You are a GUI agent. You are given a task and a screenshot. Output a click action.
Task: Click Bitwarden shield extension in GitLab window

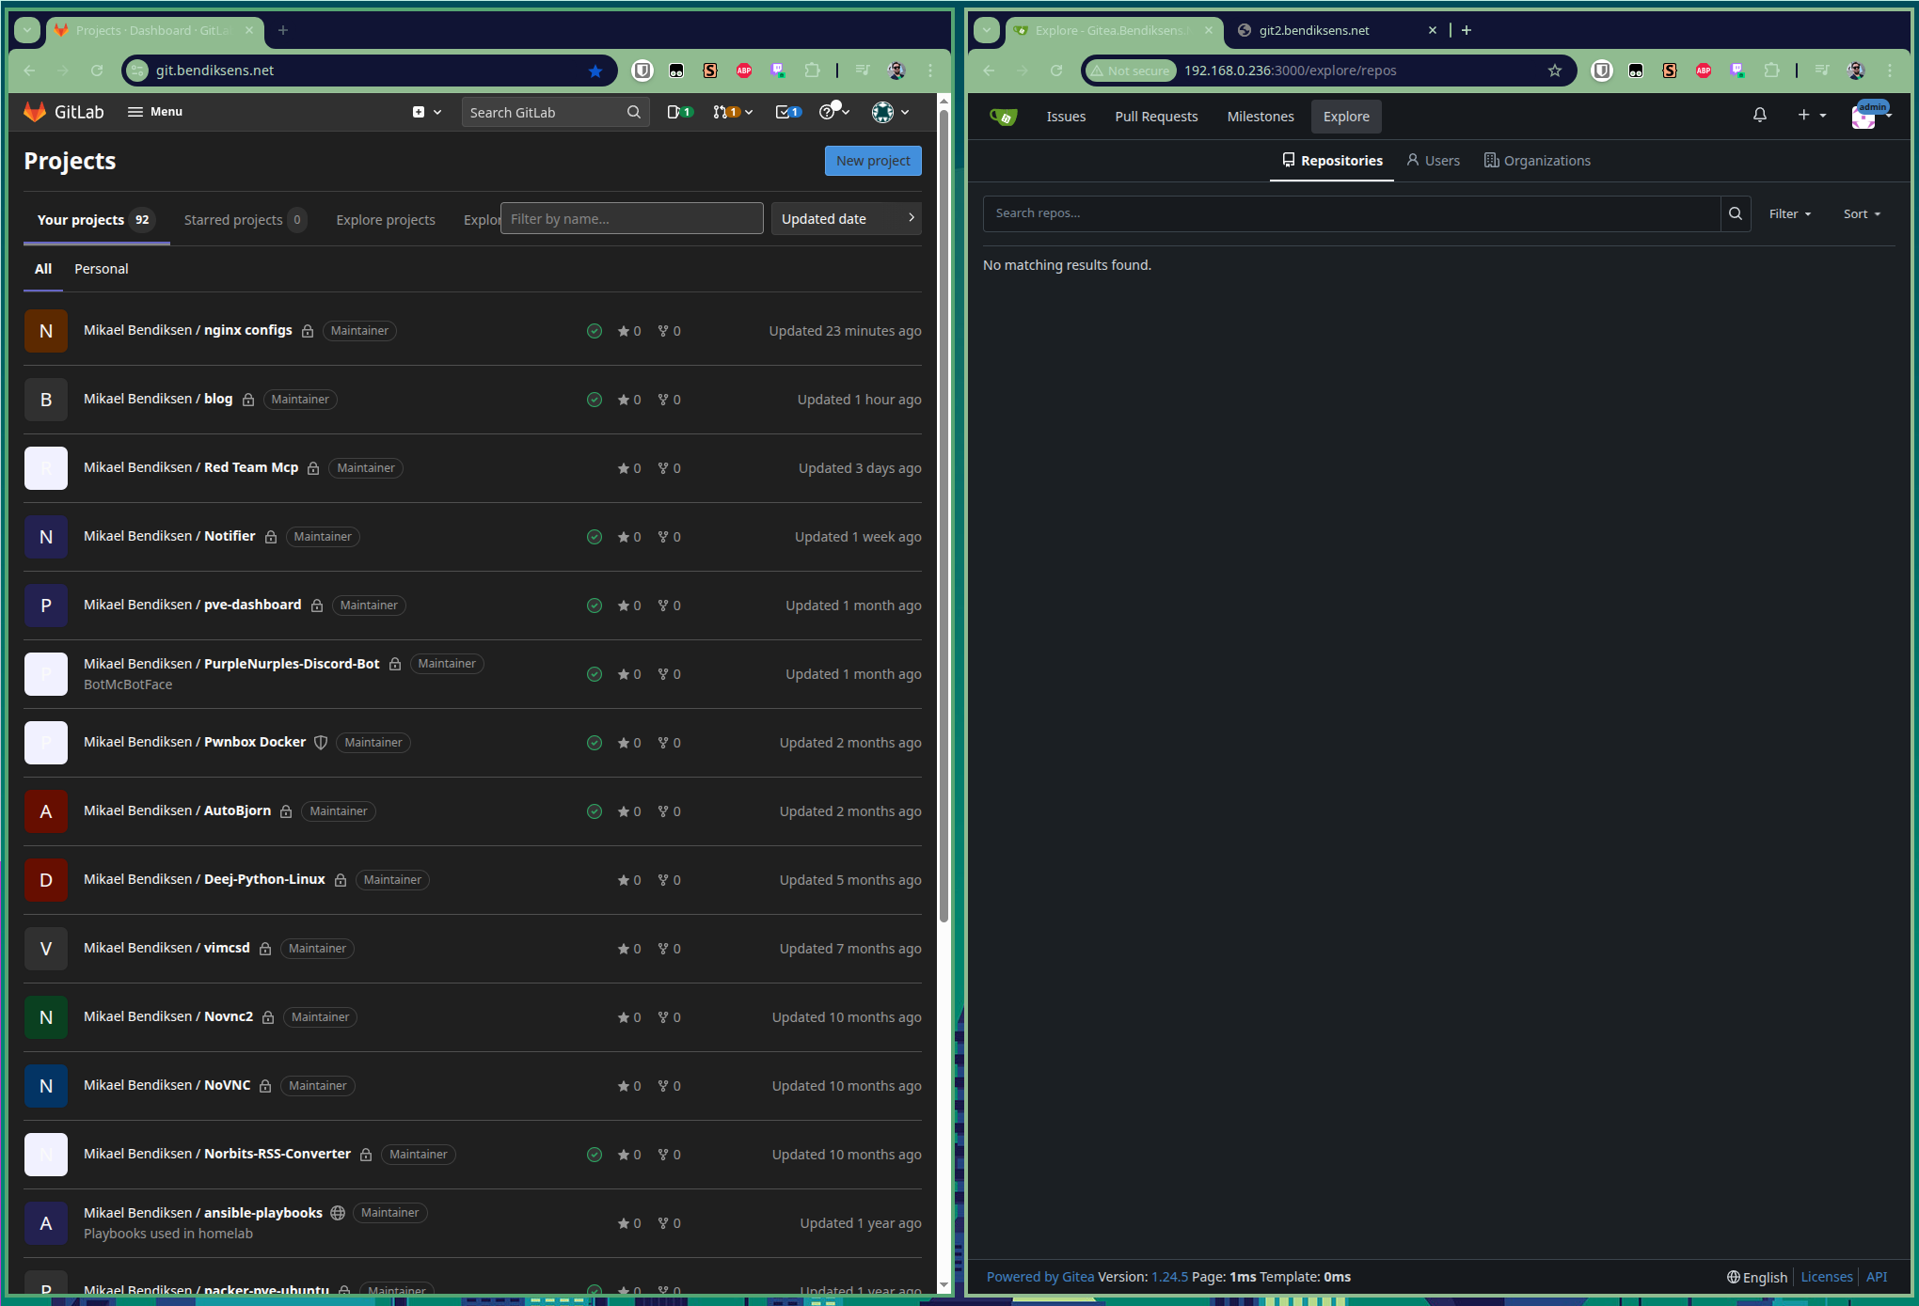point(642,71)
